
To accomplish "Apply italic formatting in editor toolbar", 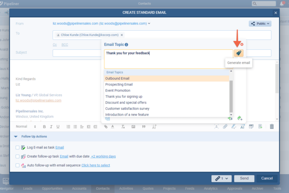I will click(x=51, y=127).
